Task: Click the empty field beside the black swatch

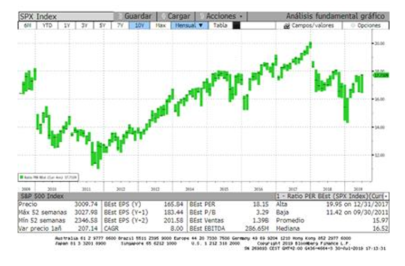Action: pyautogui.click(x=257, y=26)
